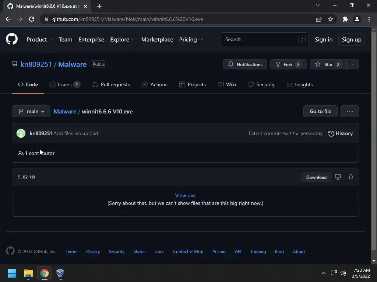Open the Star lists dropdown arrow
This screenshot has height=282, width=377.
pos(353,64)
